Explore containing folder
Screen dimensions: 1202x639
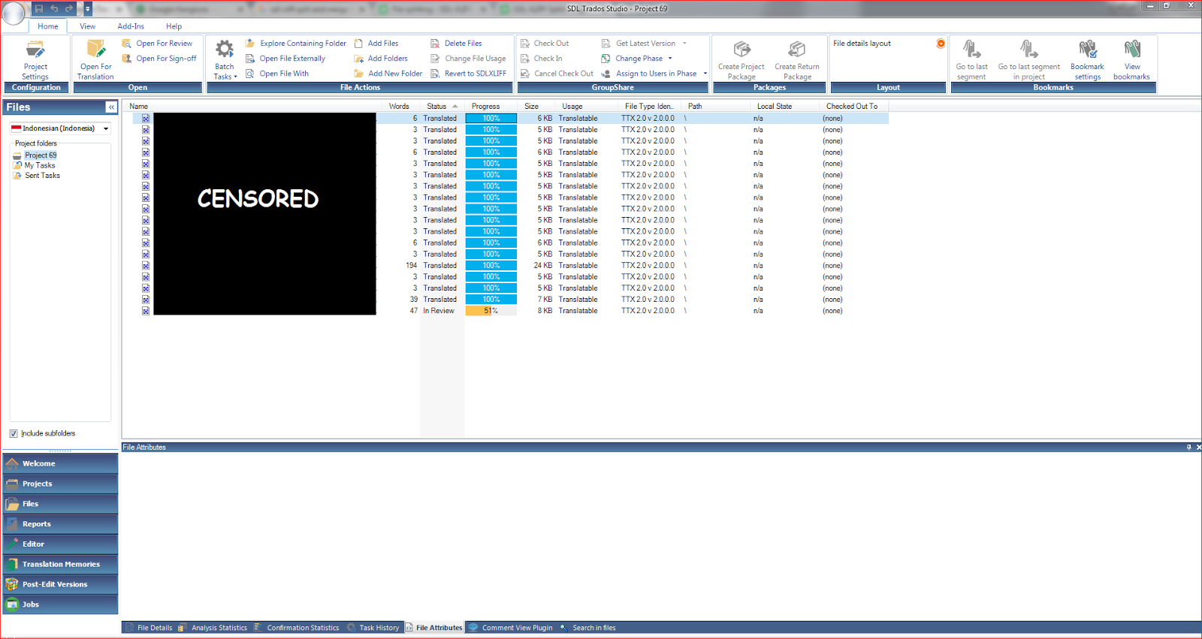point(296,44)
